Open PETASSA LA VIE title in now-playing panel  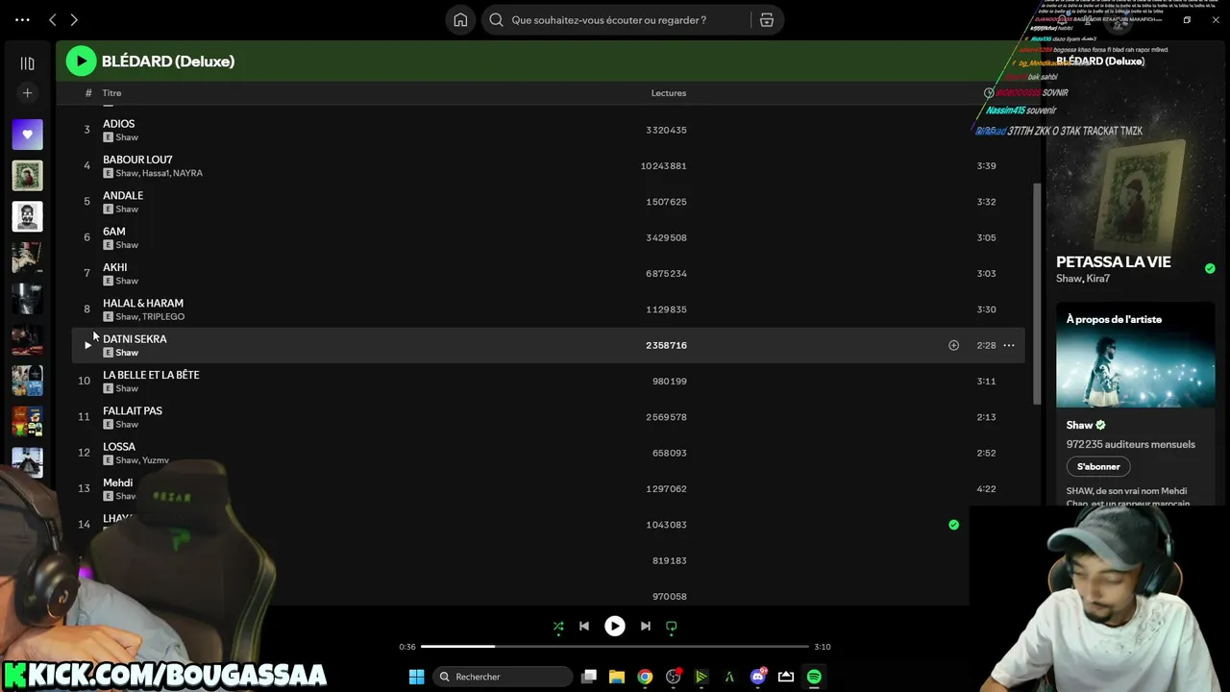click(x=1114, y=261)
